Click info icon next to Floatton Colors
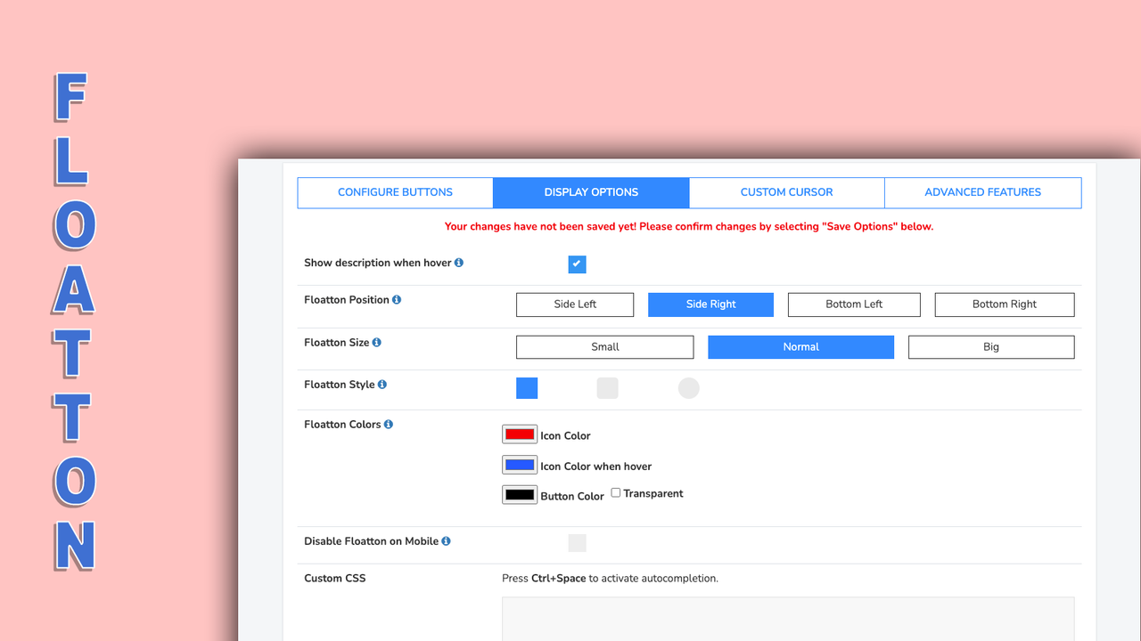 pyautogui.click(x=389, y=425)
